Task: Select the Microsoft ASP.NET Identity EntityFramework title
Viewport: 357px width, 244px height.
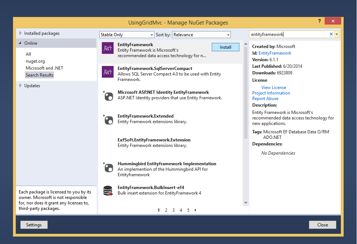Action: [163, 92]
